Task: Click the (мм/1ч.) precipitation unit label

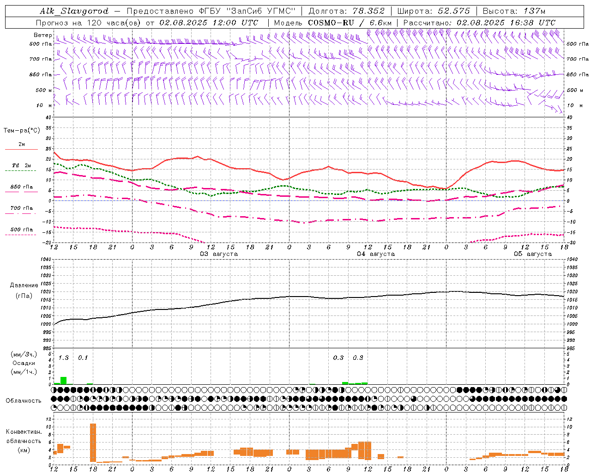Action: point(24,372)
